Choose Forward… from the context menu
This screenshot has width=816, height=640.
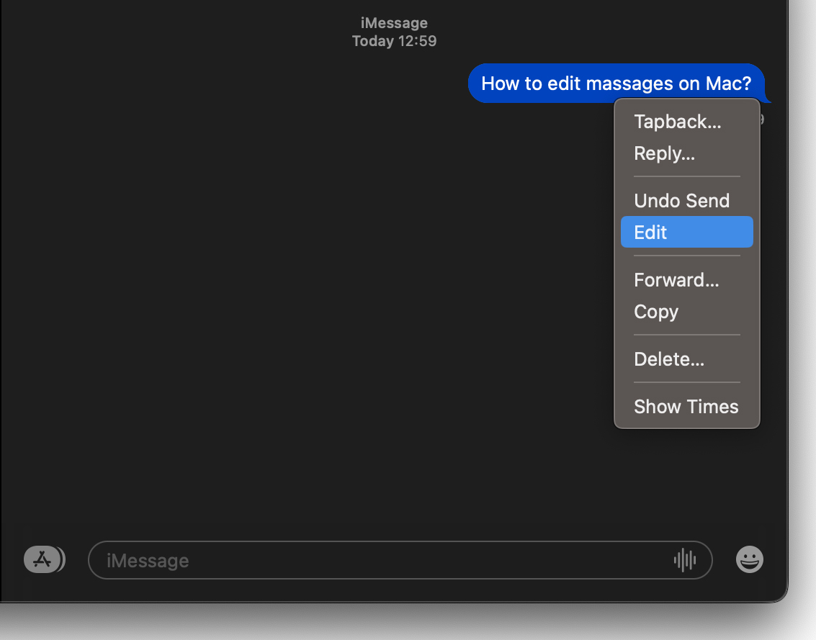click(676, 280)
